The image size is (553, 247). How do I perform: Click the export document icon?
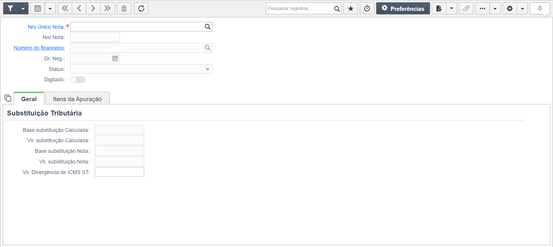(439, 8)
